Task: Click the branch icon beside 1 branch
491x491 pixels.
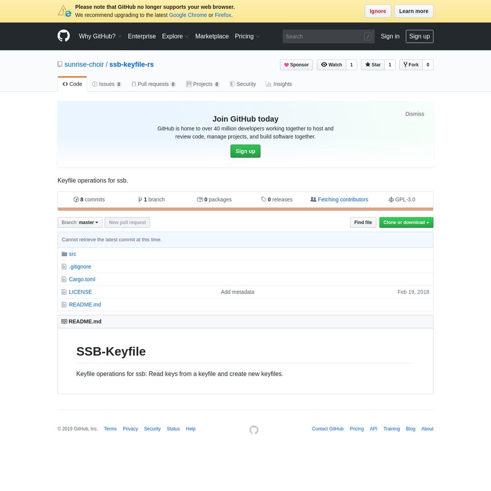Action: coord(140,199)
